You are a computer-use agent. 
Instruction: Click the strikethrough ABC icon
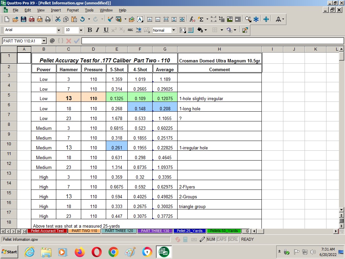(x=130, y=30)
